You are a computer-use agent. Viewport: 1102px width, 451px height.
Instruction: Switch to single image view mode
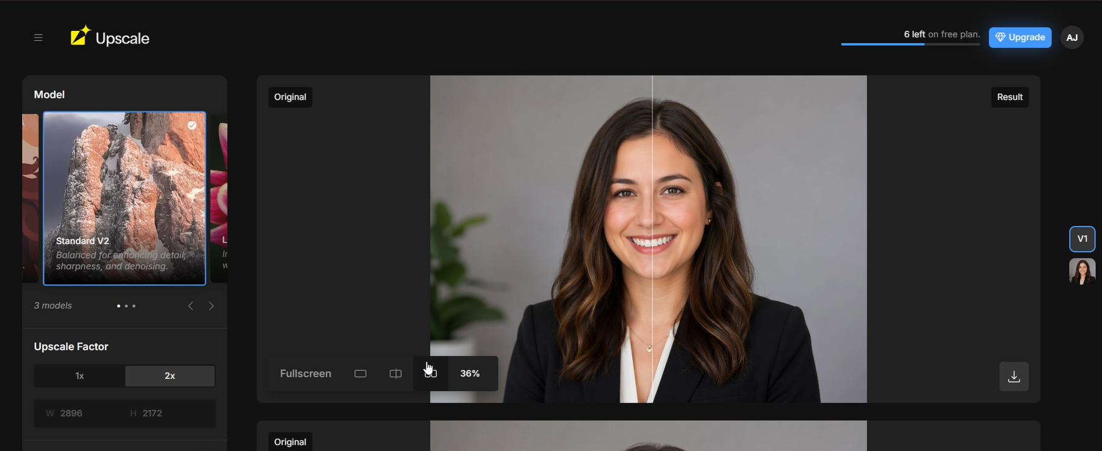360,373
